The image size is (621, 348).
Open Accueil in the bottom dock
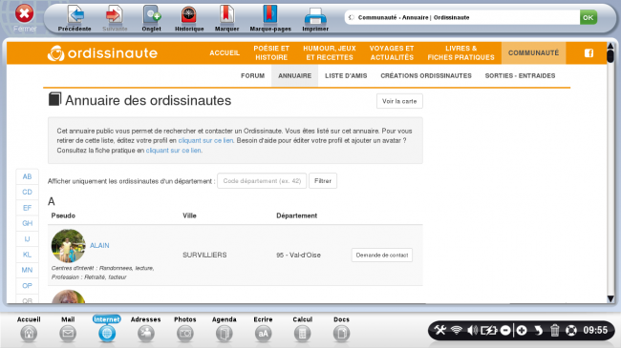click(29, 329)
